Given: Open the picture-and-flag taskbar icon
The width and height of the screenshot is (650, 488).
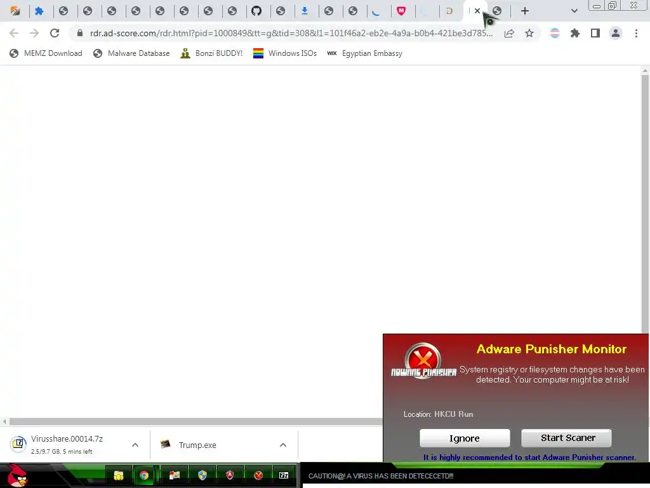Looking at the screenshot, I should pos(175,475).
